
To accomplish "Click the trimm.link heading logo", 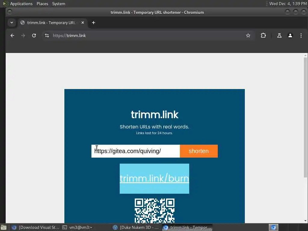I will click(x=155, y=115).
